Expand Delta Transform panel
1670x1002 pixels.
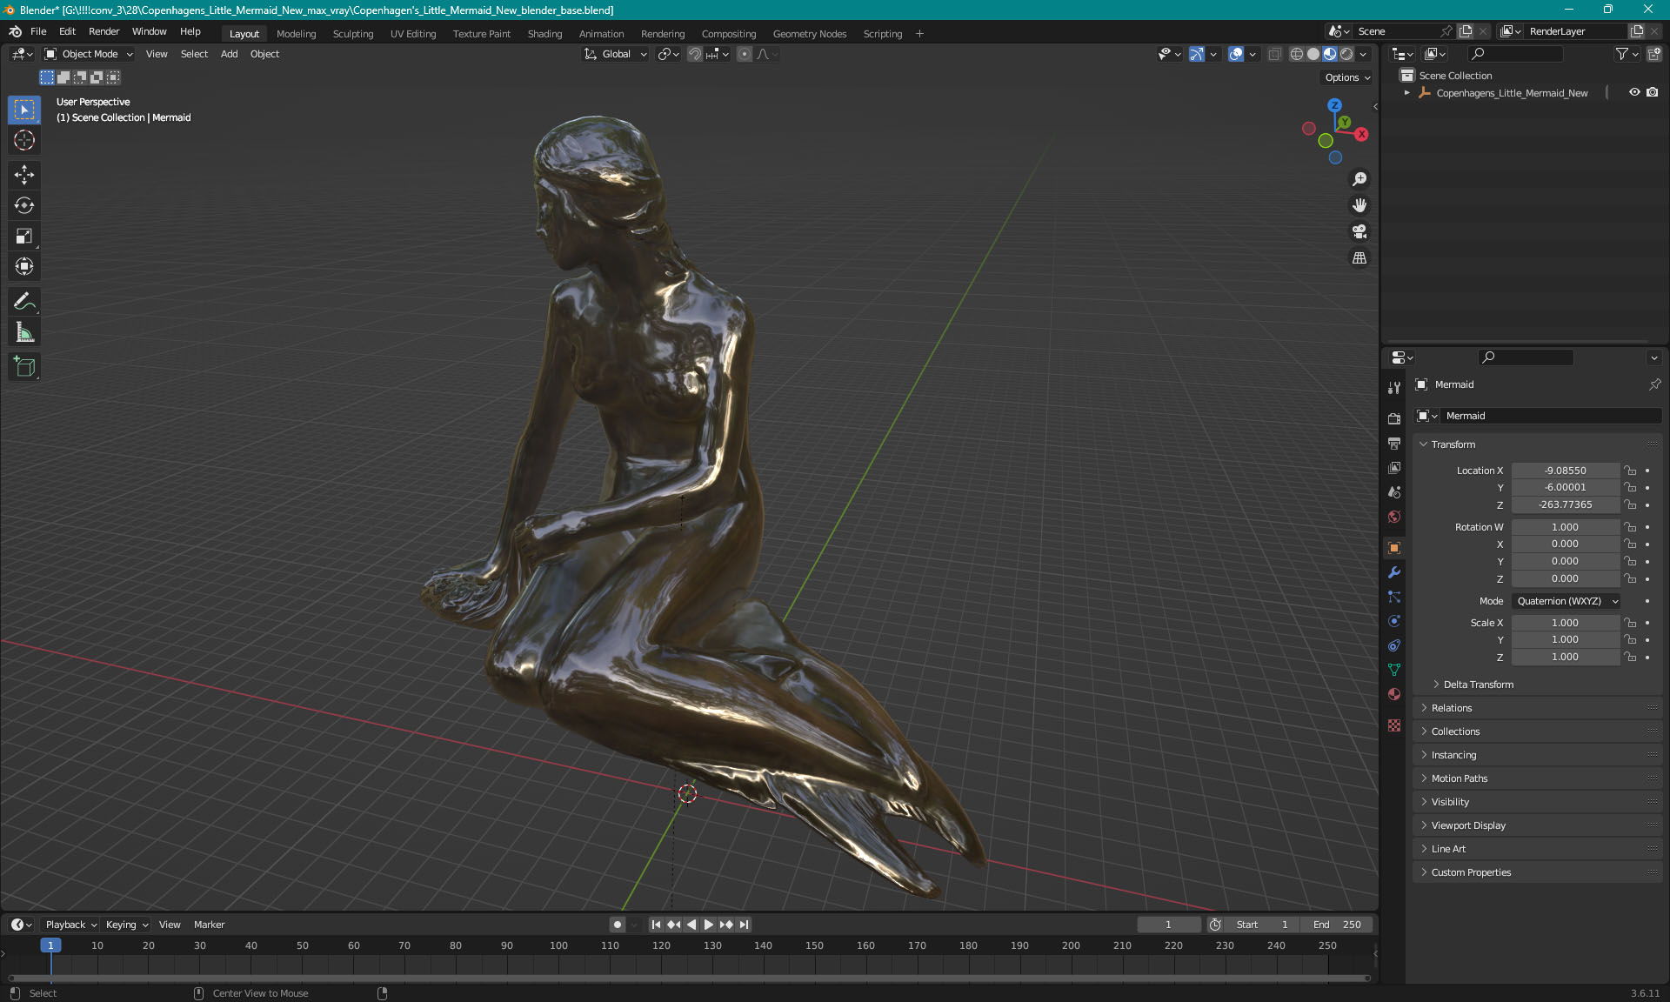click(1478, 685)
